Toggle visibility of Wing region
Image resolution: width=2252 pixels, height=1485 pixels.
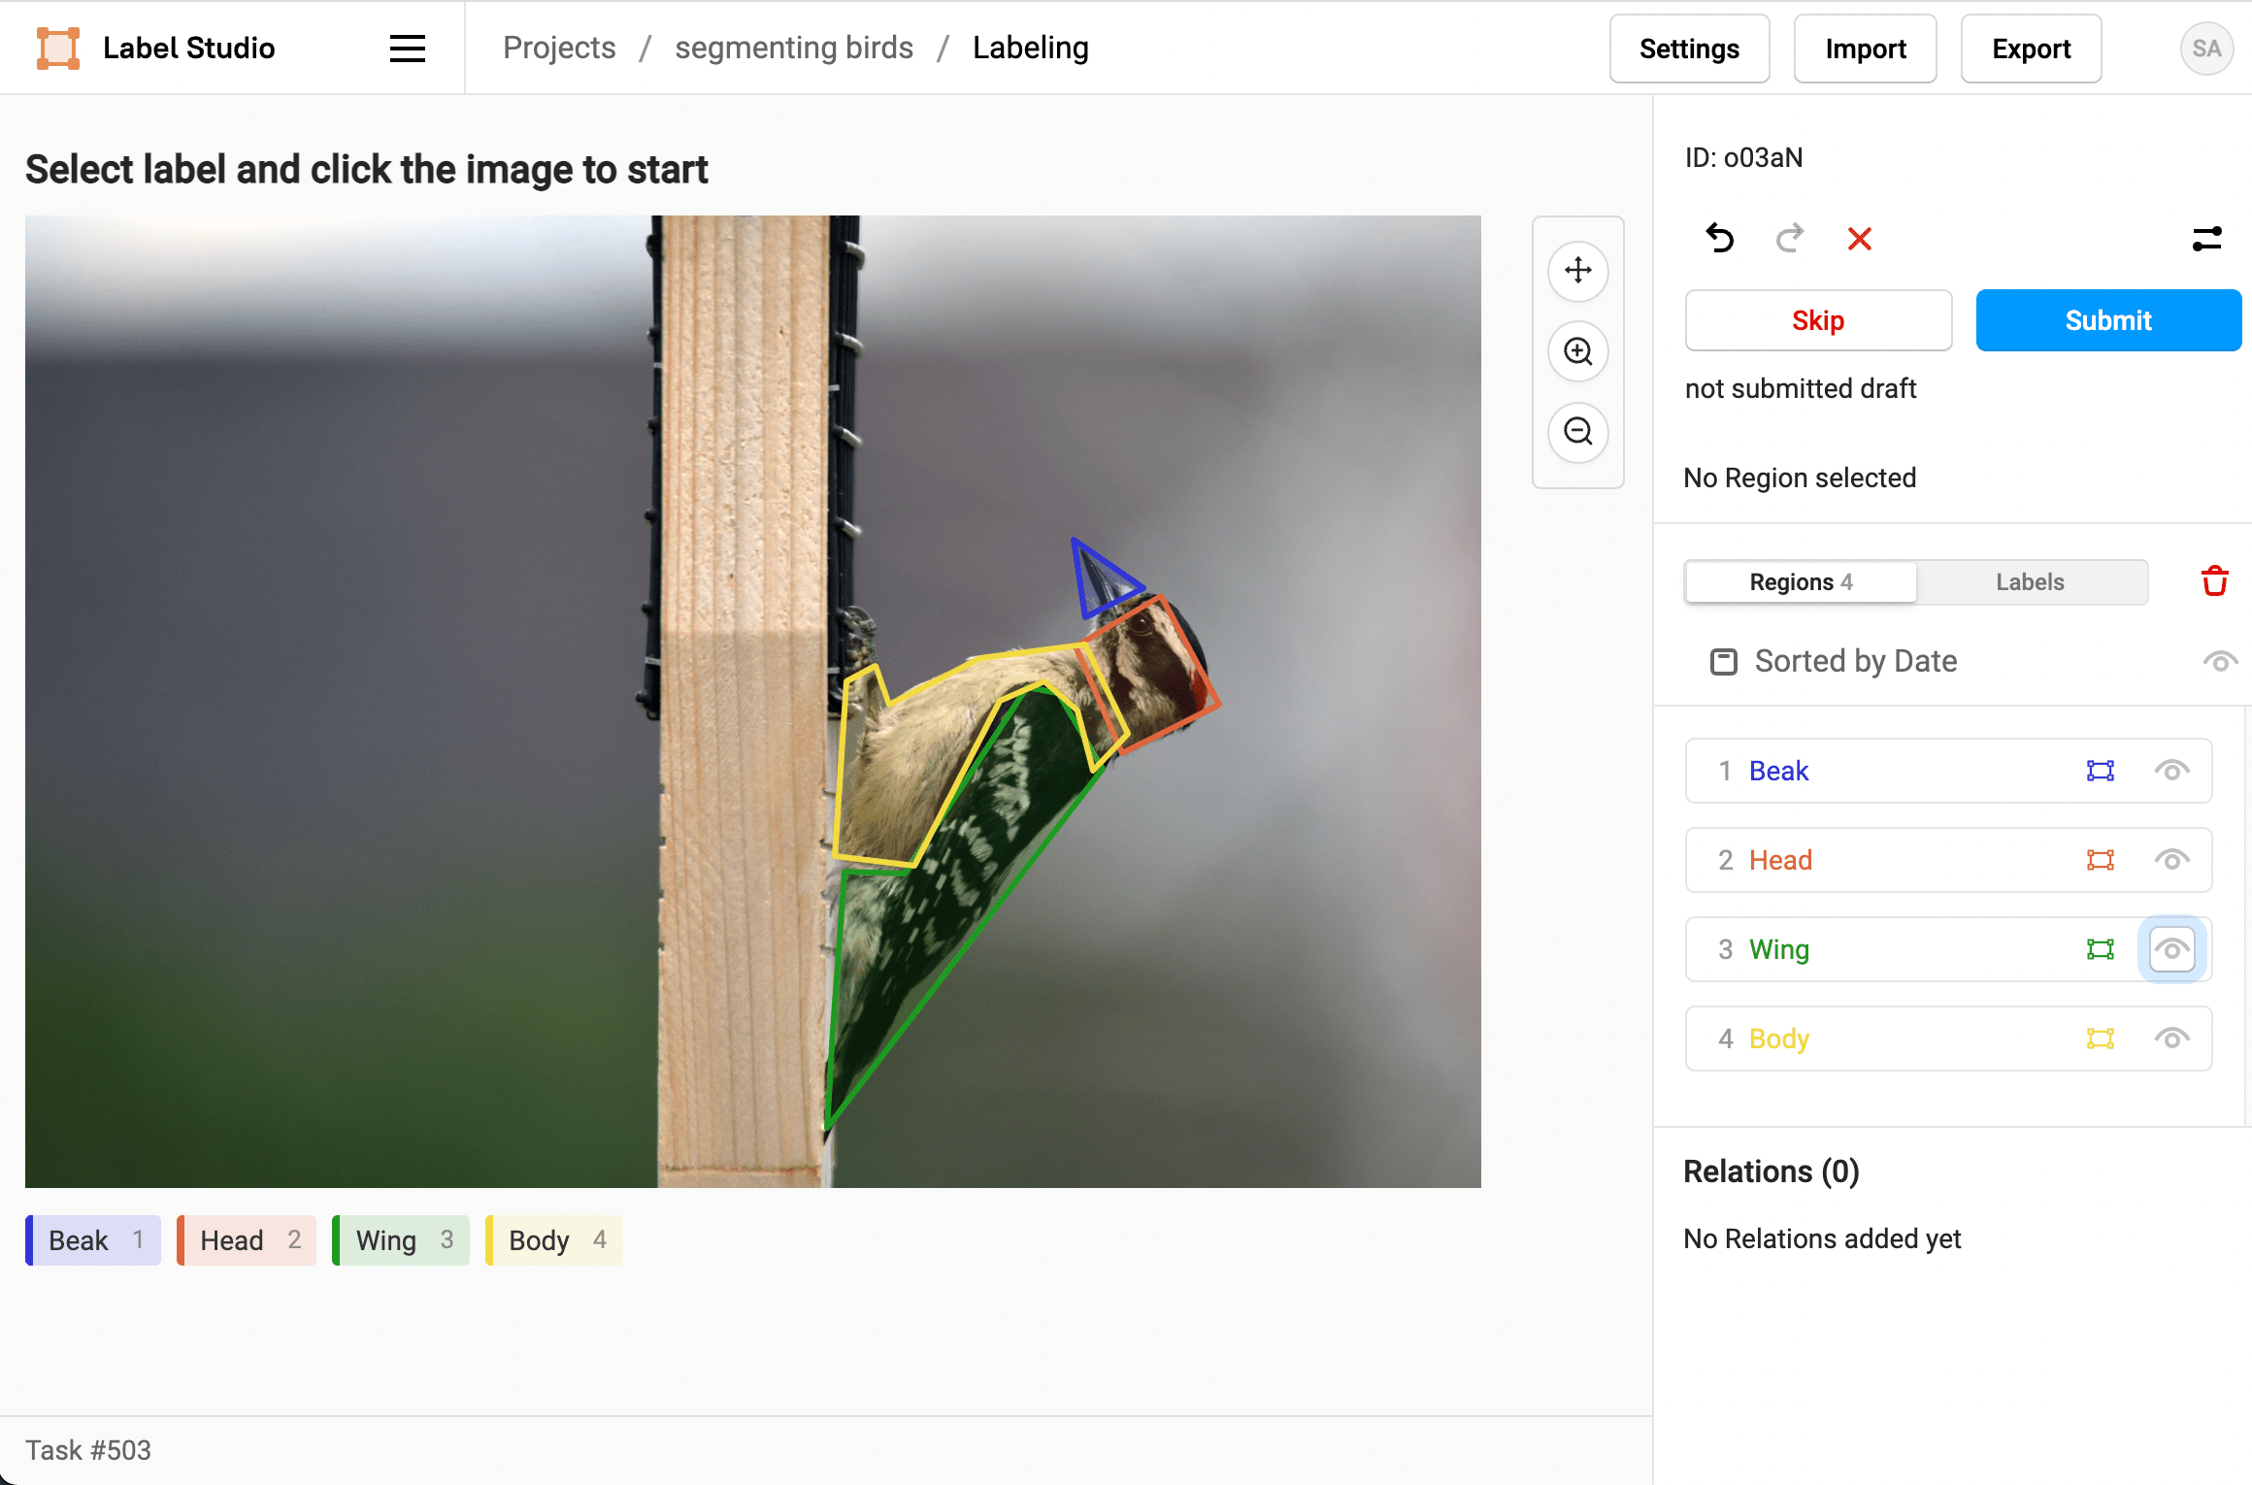point(2172,948)
